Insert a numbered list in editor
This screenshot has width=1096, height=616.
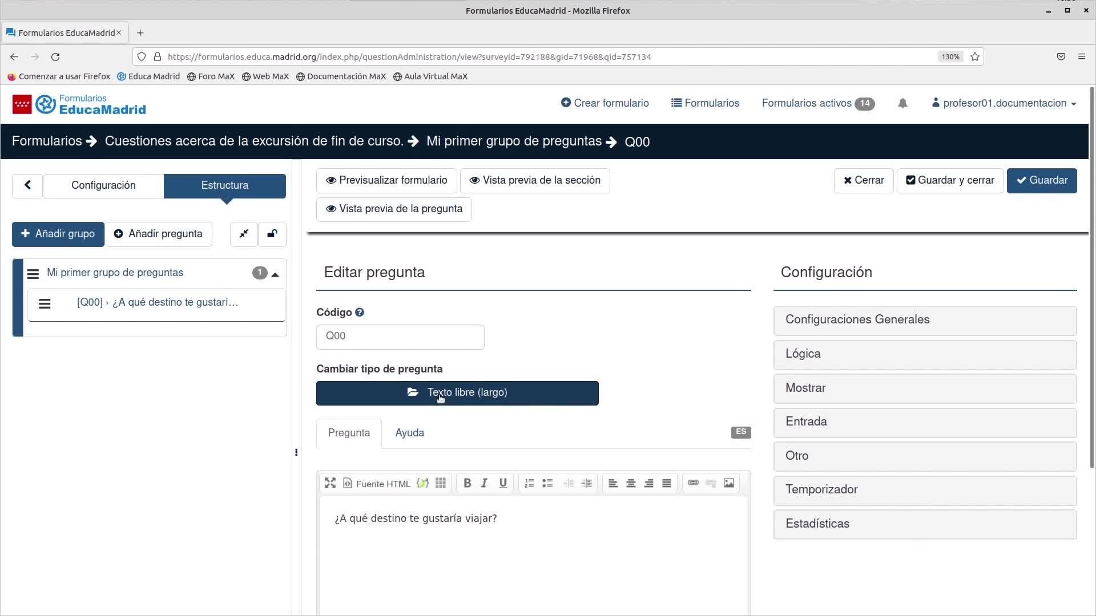click(529, 483)
